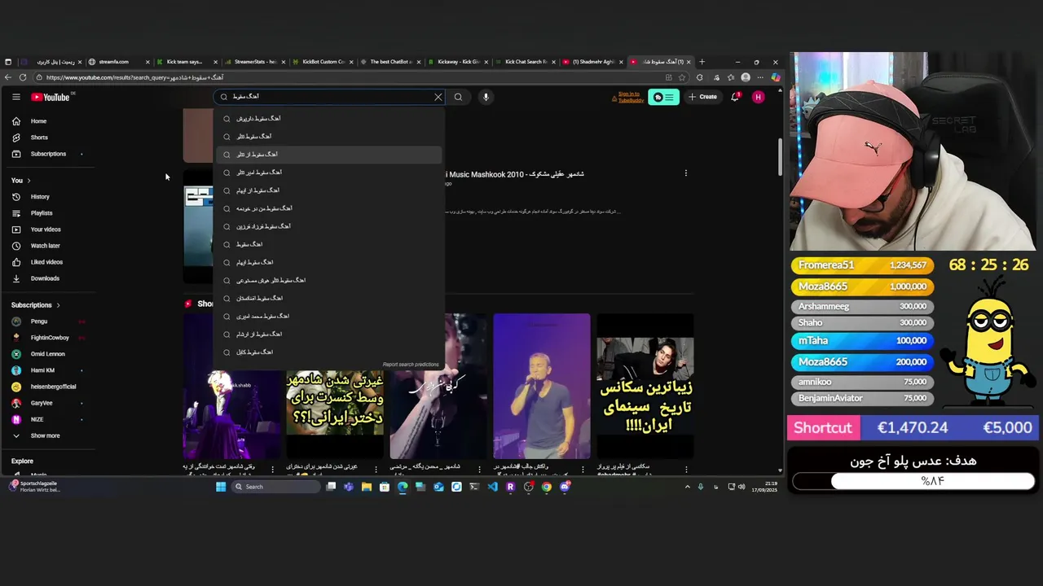Viewport: 1043px width, 586px height.
Task: Click the magnifier search button
Action: [x=458, y=97]
